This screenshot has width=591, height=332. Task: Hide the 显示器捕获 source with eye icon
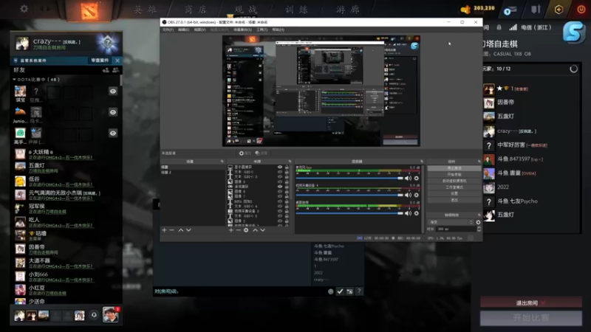(x=280, y=167)
